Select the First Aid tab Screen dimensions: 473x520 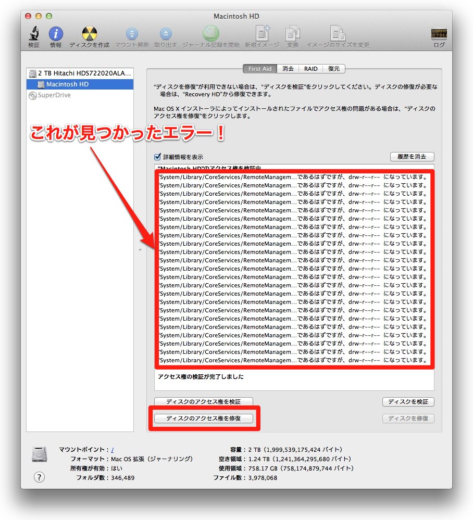260,69
